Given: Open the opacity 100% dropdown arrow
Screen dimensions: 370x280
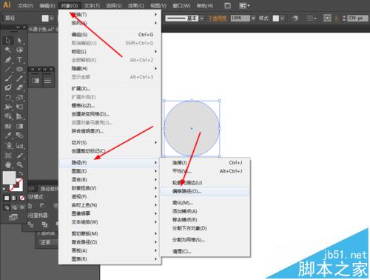Looking at the screenshot, I should tap(253, 19).
